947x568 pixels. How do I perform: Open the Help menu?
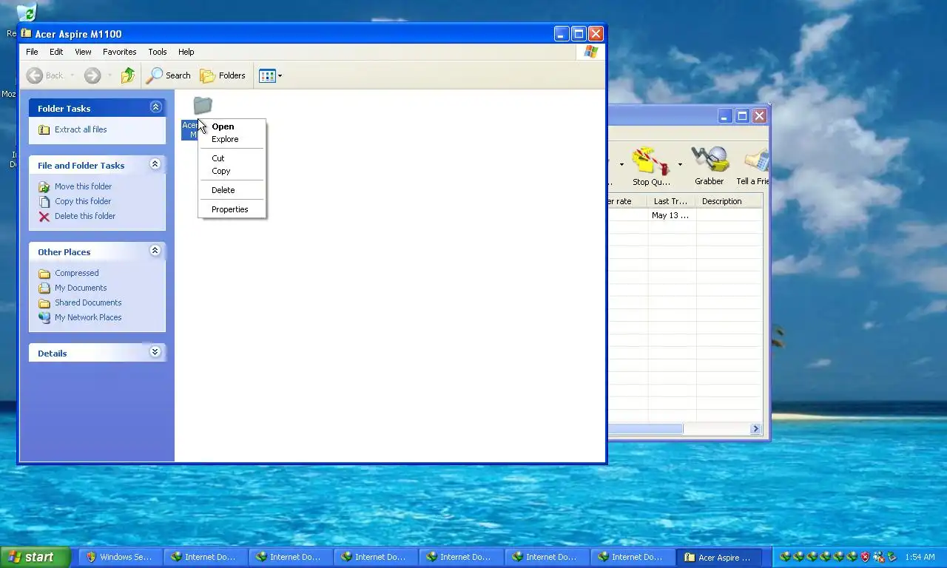coord(186,52)
